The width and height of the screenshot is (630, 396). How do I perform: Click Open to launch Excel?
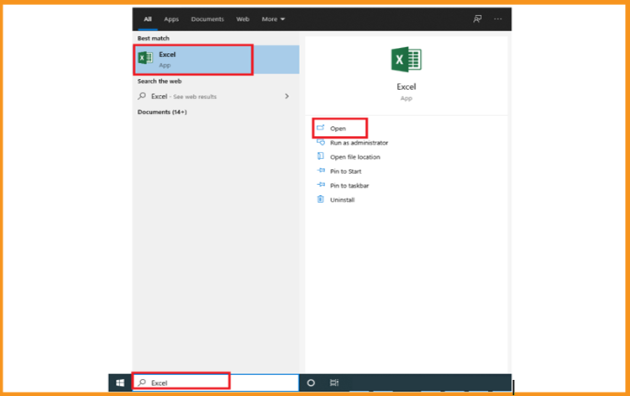[x=338, y=129]
